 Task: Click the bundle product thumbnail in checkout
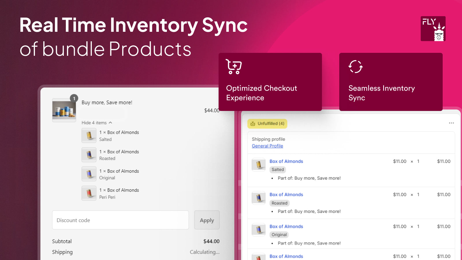64,110
